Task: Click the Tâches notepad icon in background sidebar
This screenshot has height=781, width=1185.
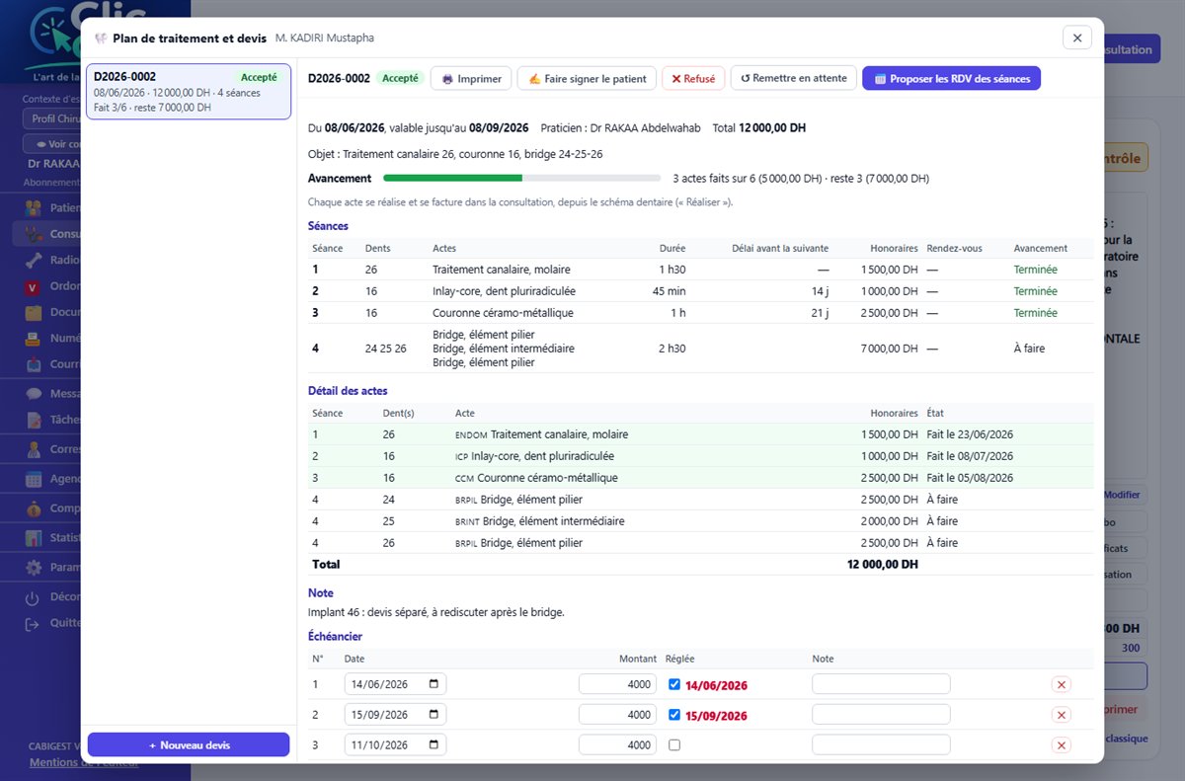Action: point(34,420)
